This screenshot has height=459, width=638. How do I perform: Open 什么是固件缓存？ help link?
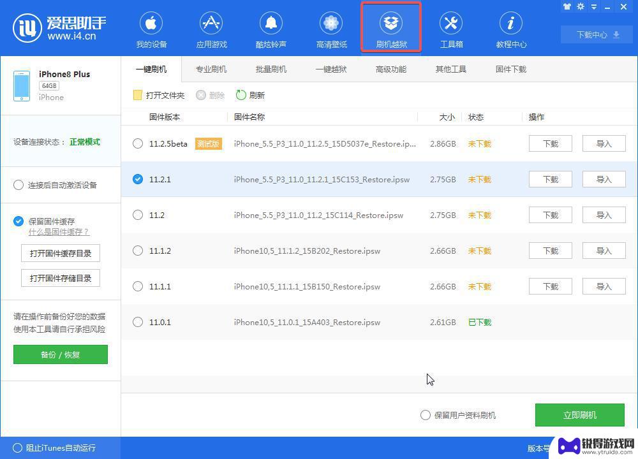(59, 232)
